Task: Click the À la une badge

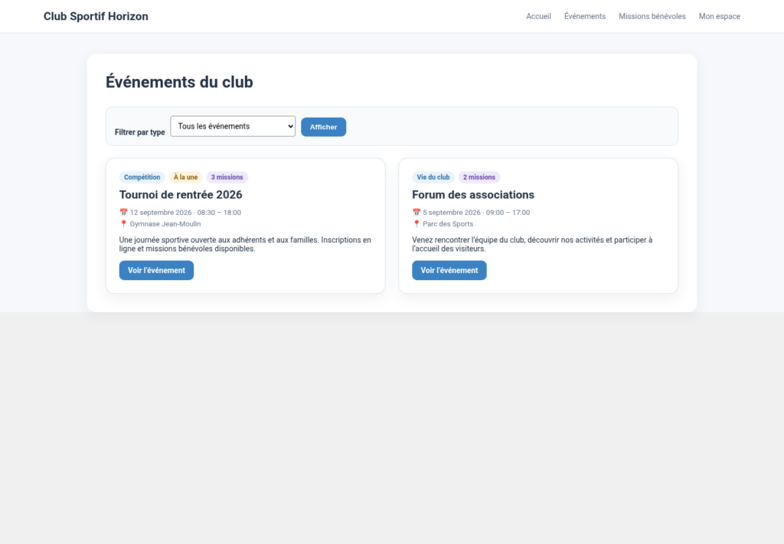Action: point(185,178)
